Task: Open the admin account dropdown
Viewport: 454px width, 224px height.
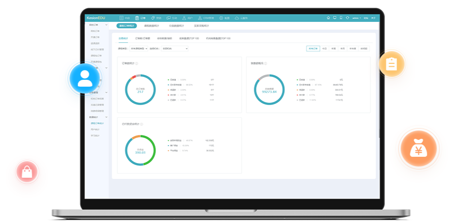Action: pyautogui.click(x=357, y=18)
